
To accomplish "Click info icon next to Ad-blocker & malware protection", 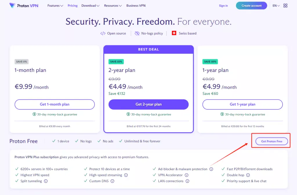I will tap(211, 169).
